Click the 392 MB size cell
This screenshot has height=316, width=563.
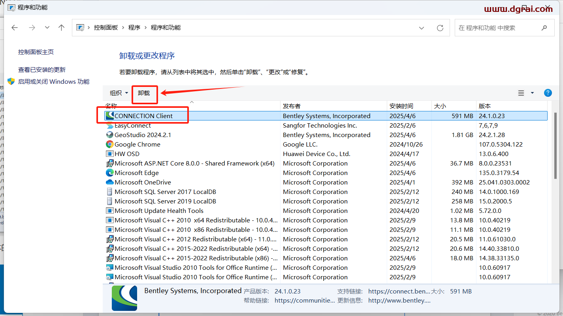point(462,182)
